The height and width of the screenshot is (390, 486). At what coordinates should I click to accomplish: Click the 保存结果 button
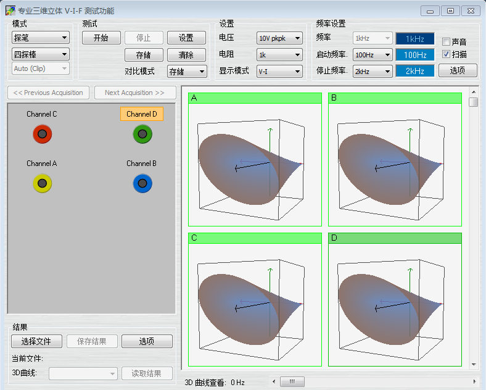(x=92, y=341)
